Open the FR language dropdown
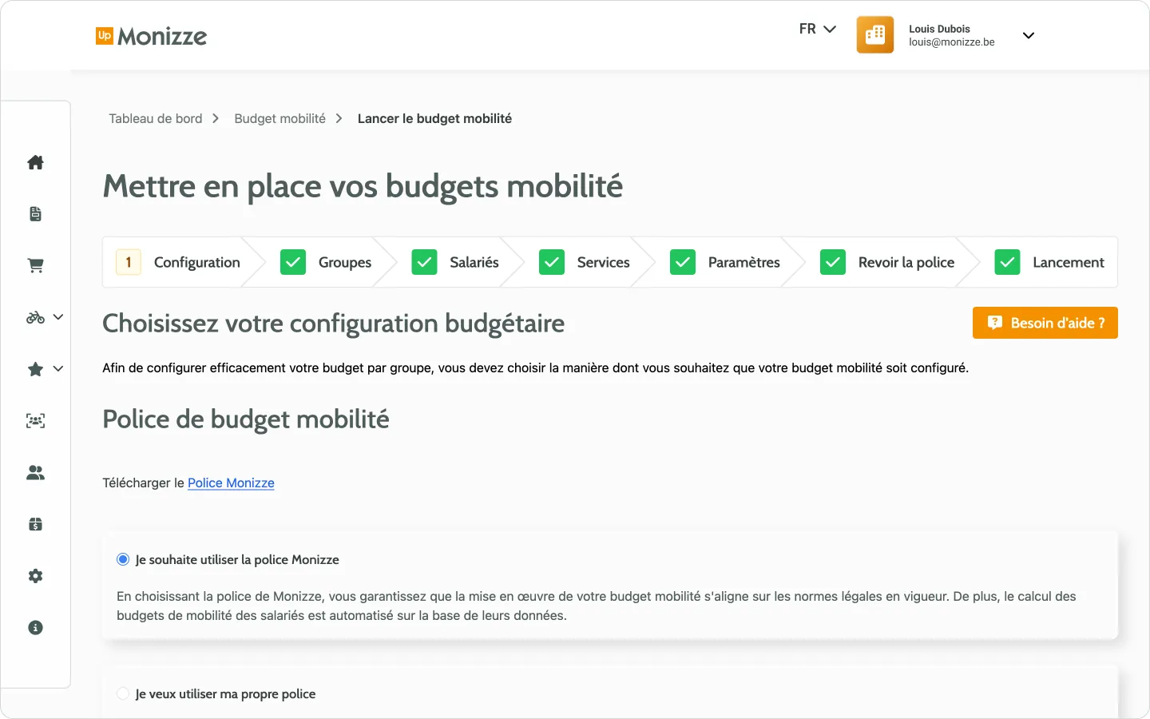Image resolution: width=1150 pixels, height=719 pixels. 816,29
